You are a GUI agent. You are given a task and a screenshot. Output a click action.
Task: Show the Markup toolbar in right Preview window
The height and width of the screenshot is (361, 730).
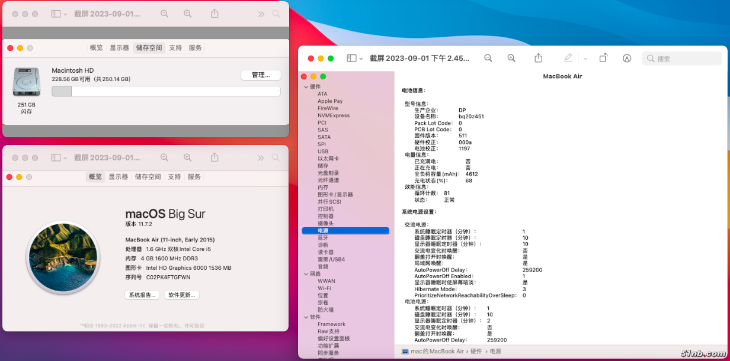tap(627, 58)
